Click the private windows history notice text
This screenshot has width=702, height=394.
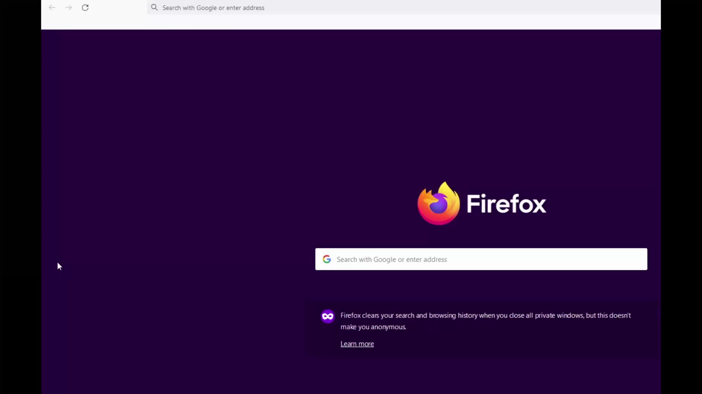click(486, 321)
